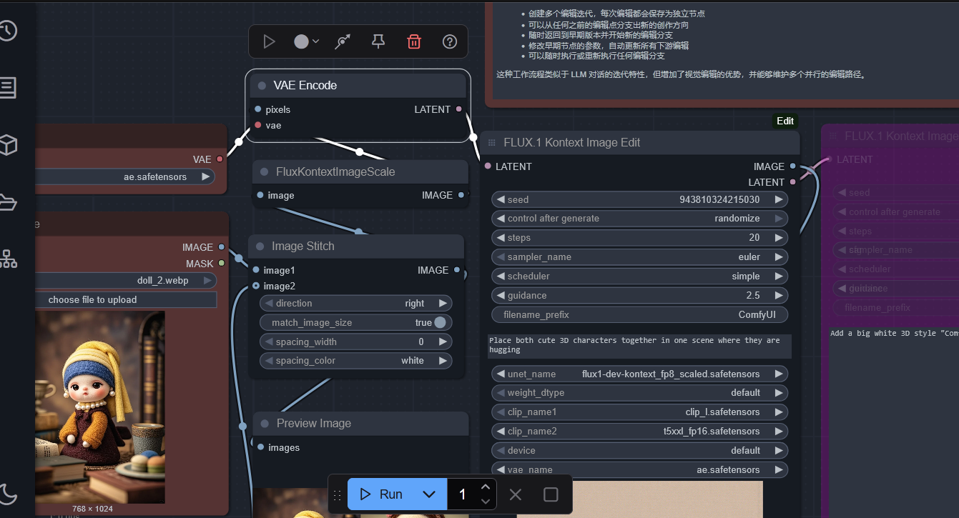Increment batch count with up stepper

point(486,487)
